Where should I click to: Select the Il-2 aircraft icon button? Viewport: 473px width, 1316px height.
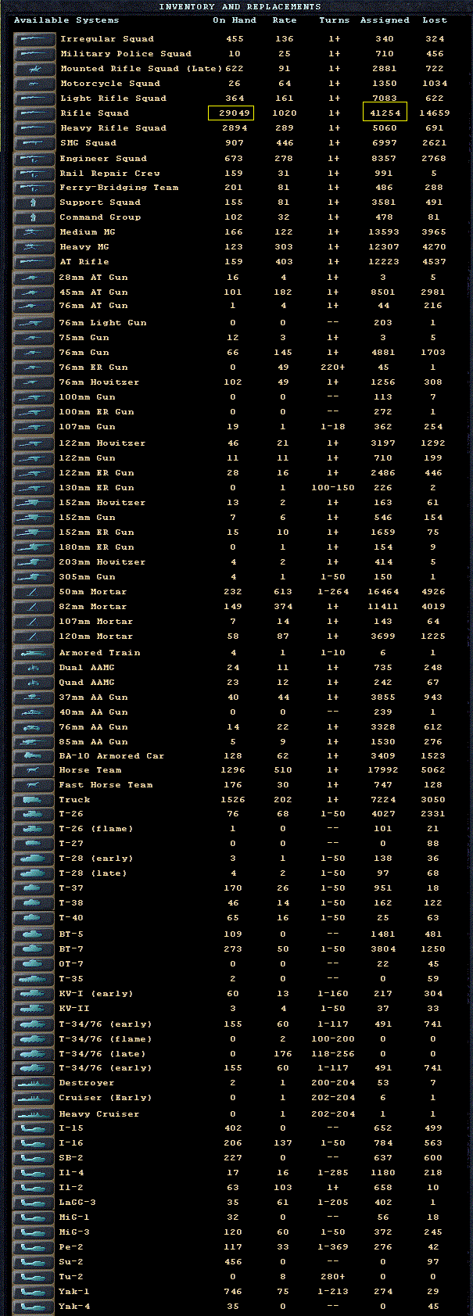(34, 1187)
